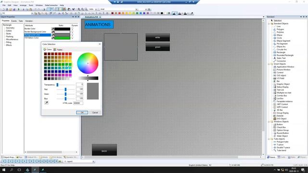Confirm color with the OK button

click(82, 112)
